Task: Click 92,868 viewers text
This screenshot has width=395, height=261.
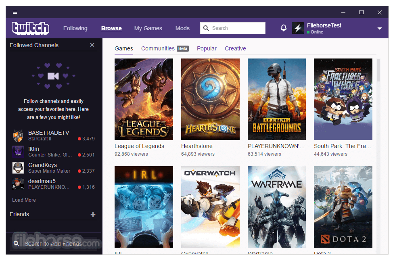Action: (x=131, y=154)
